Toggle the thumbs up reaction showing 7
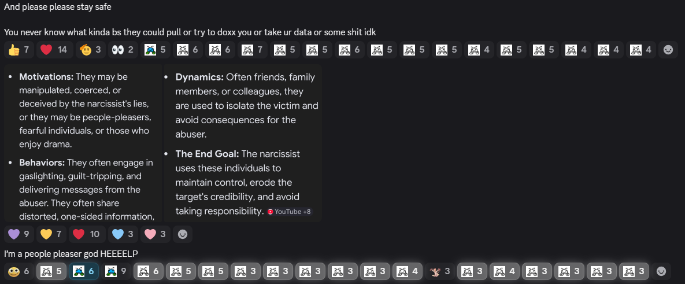 [19, 50]
